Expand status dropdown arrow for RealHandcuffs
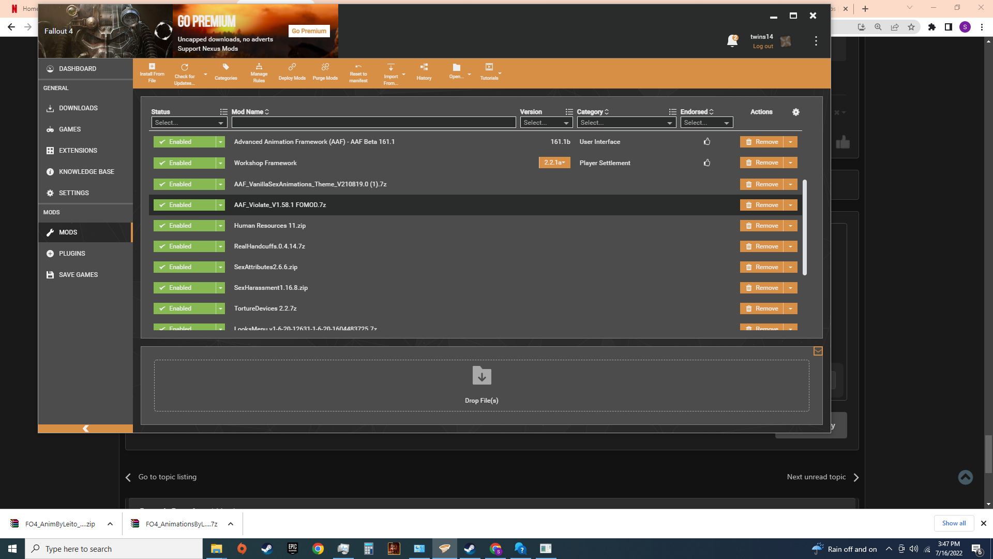Screen dimensions: 993x559 tap(220, 246)
